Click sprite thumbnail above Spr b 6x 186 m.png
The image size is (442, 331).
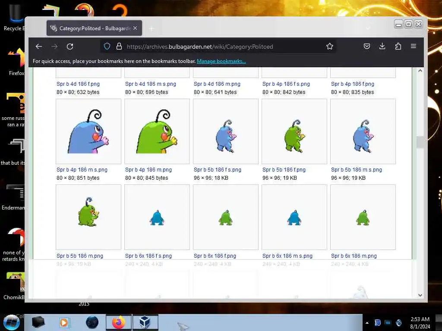click(363, 217)
